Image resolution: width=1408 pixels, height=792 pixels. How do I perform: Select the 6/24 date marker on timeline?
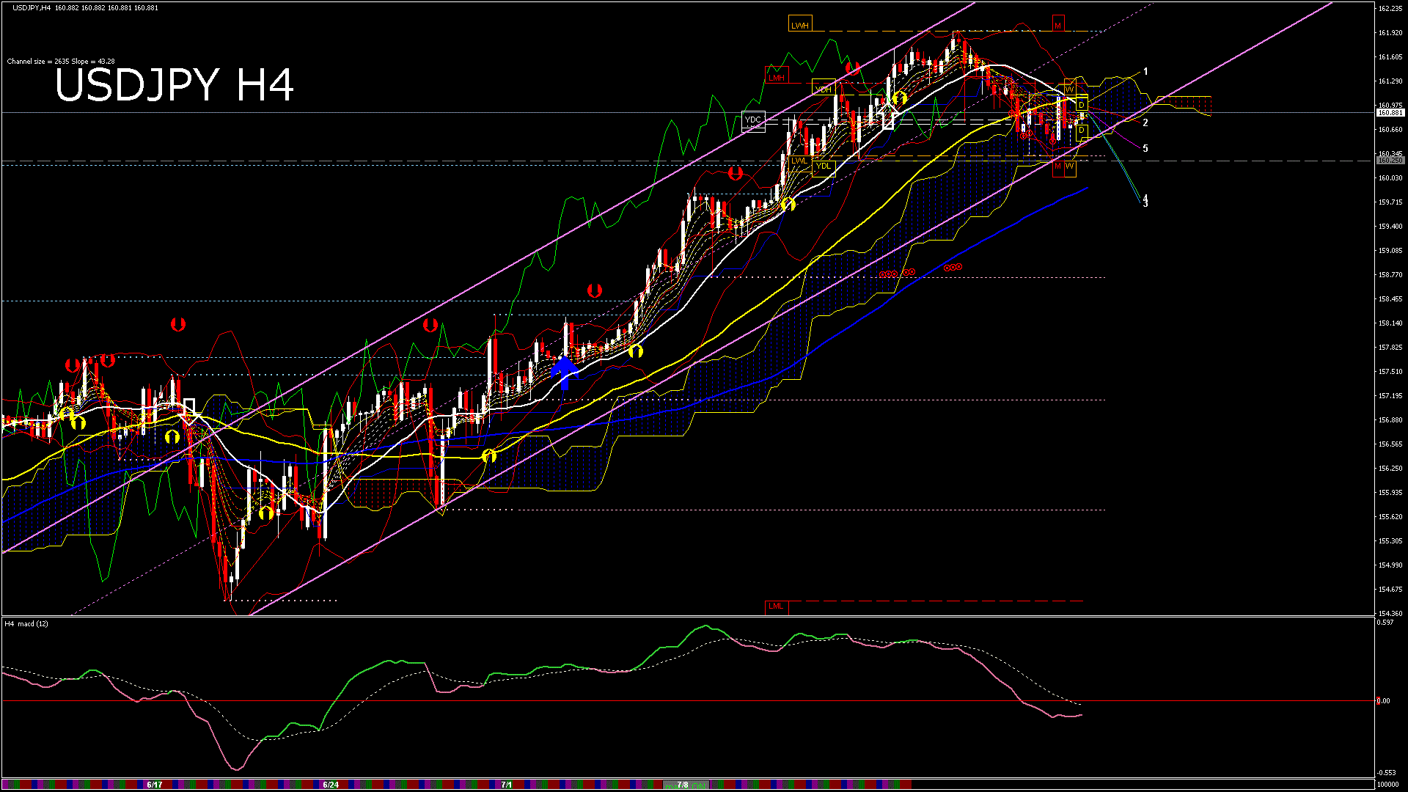click(x=331, y=785)
